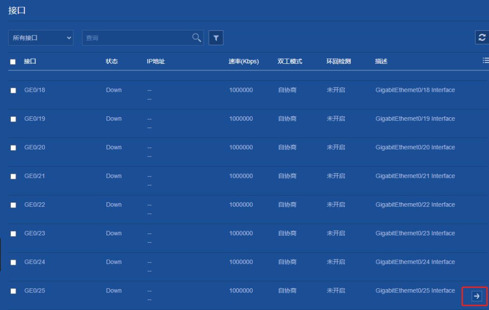Check the GE0/23 row checkbox
The image size is (489, 310).
[x=13, y=234]
